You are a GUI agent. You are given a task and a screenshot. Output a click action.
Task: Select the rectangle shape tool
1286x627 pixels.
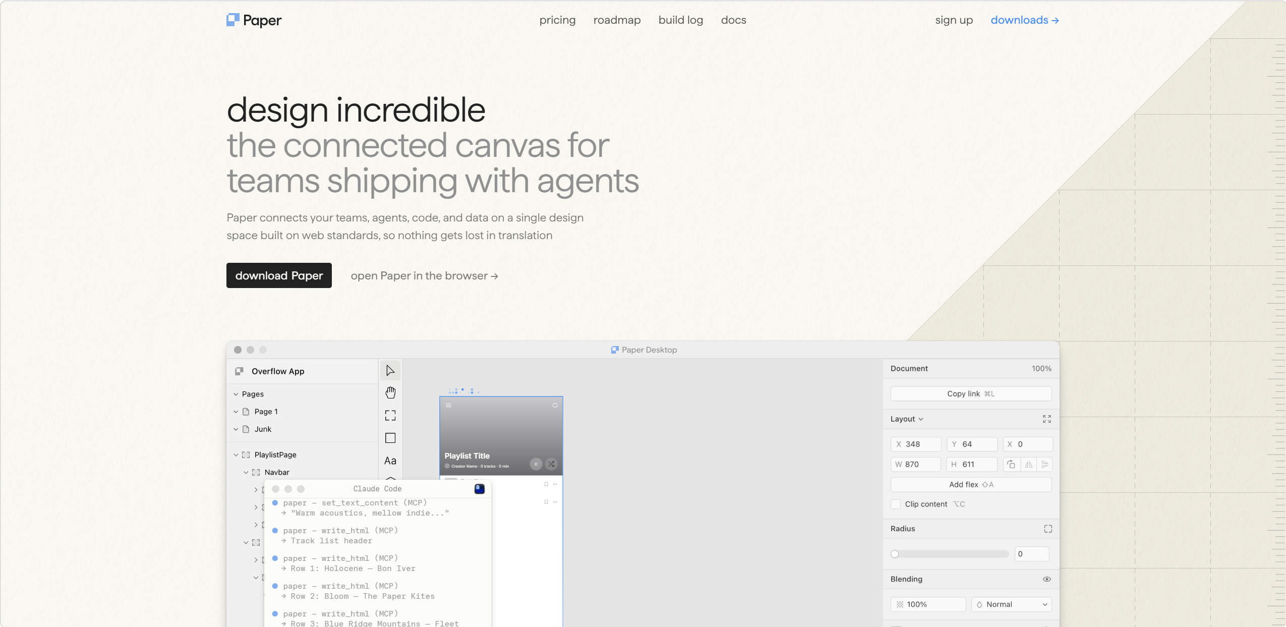(x=390, y=438)
